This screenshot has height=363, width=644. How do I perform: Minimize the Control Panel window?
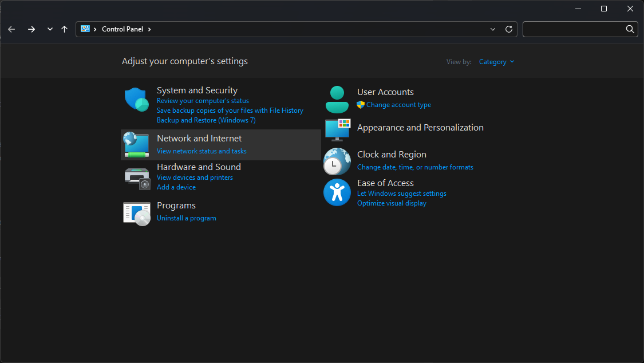[x=578, y=9]
